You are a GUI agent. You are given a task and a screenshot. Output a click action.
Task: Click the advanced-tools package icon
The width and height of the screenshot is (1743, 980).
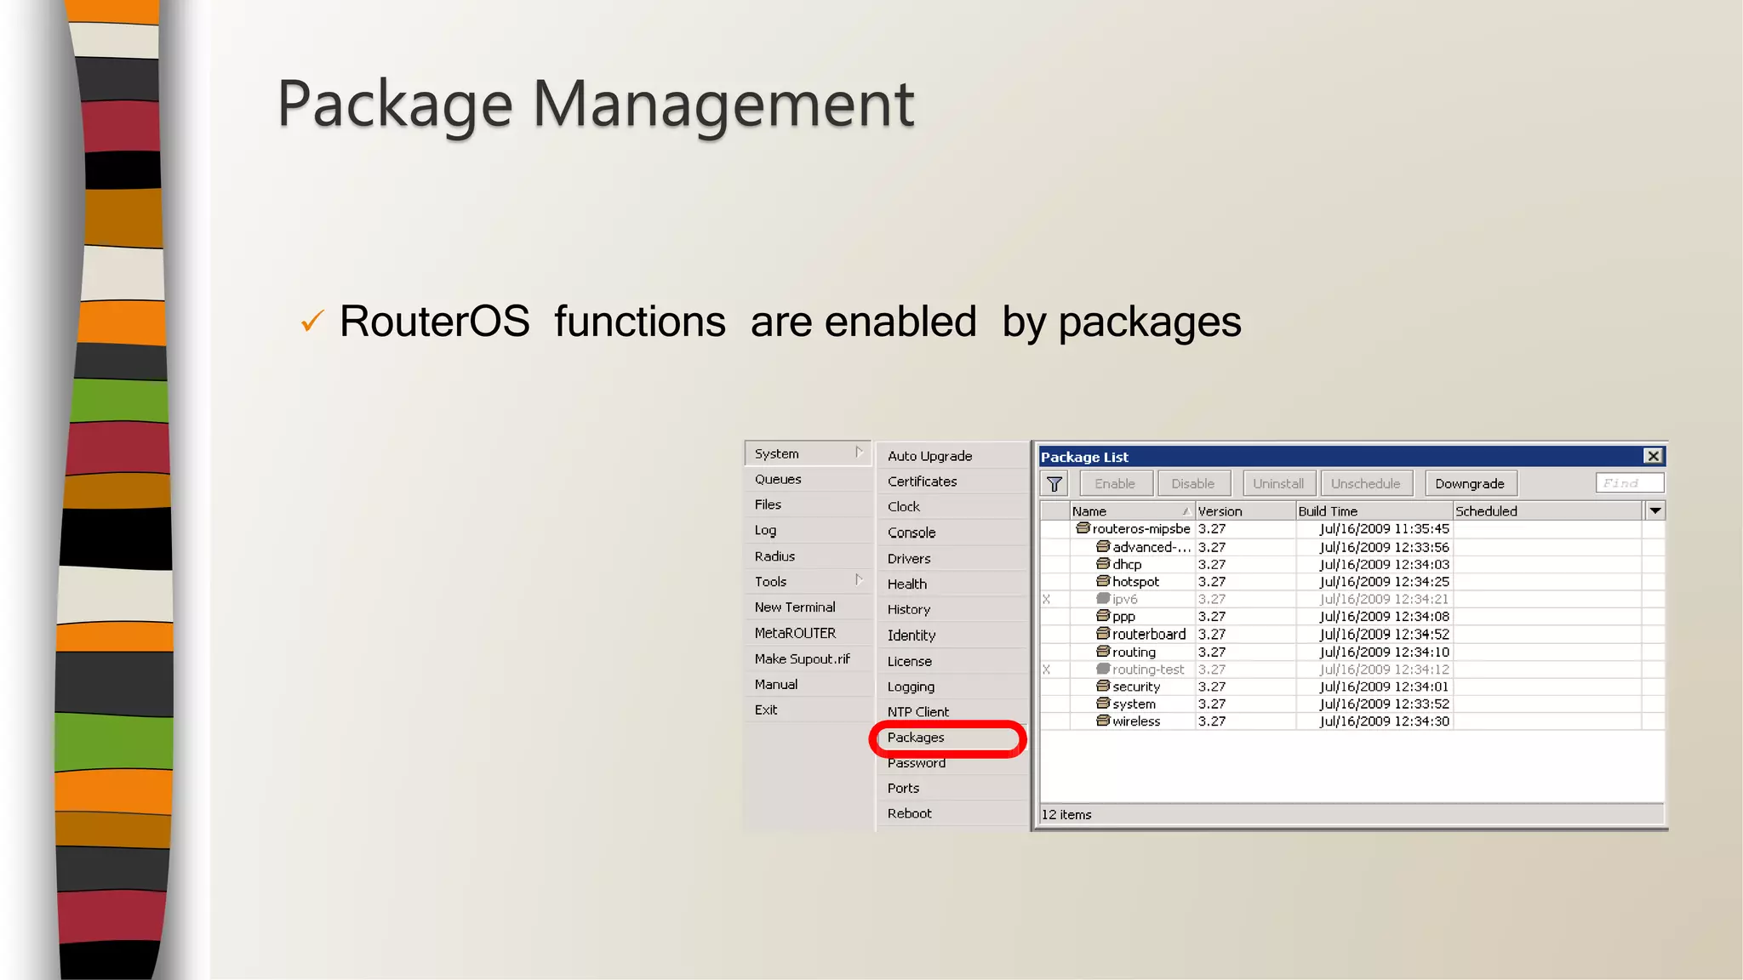pyautogui.click(x=1103, y=546)
